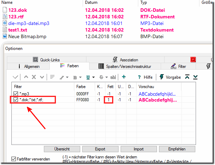This screenshot has width=215, height=165.
Task: Switch to the Allgemein tab
Action: 28,67
